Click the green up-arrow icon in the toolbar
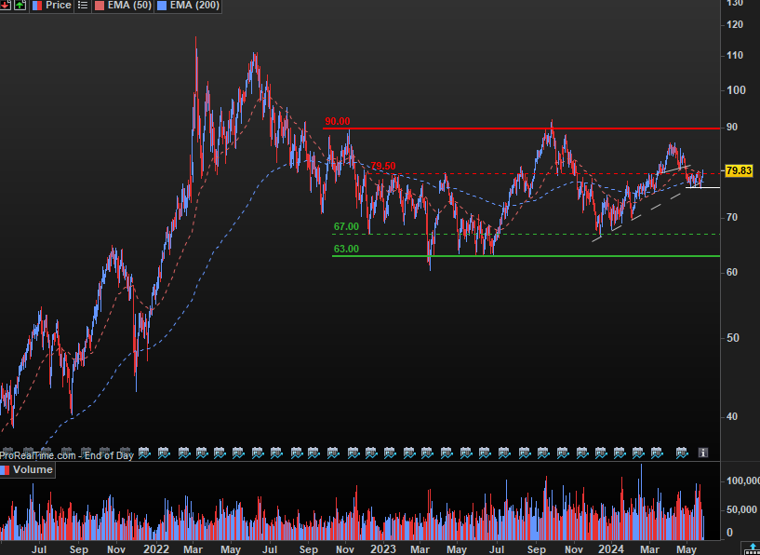760x555 pixels. click(x=20, y=6)
